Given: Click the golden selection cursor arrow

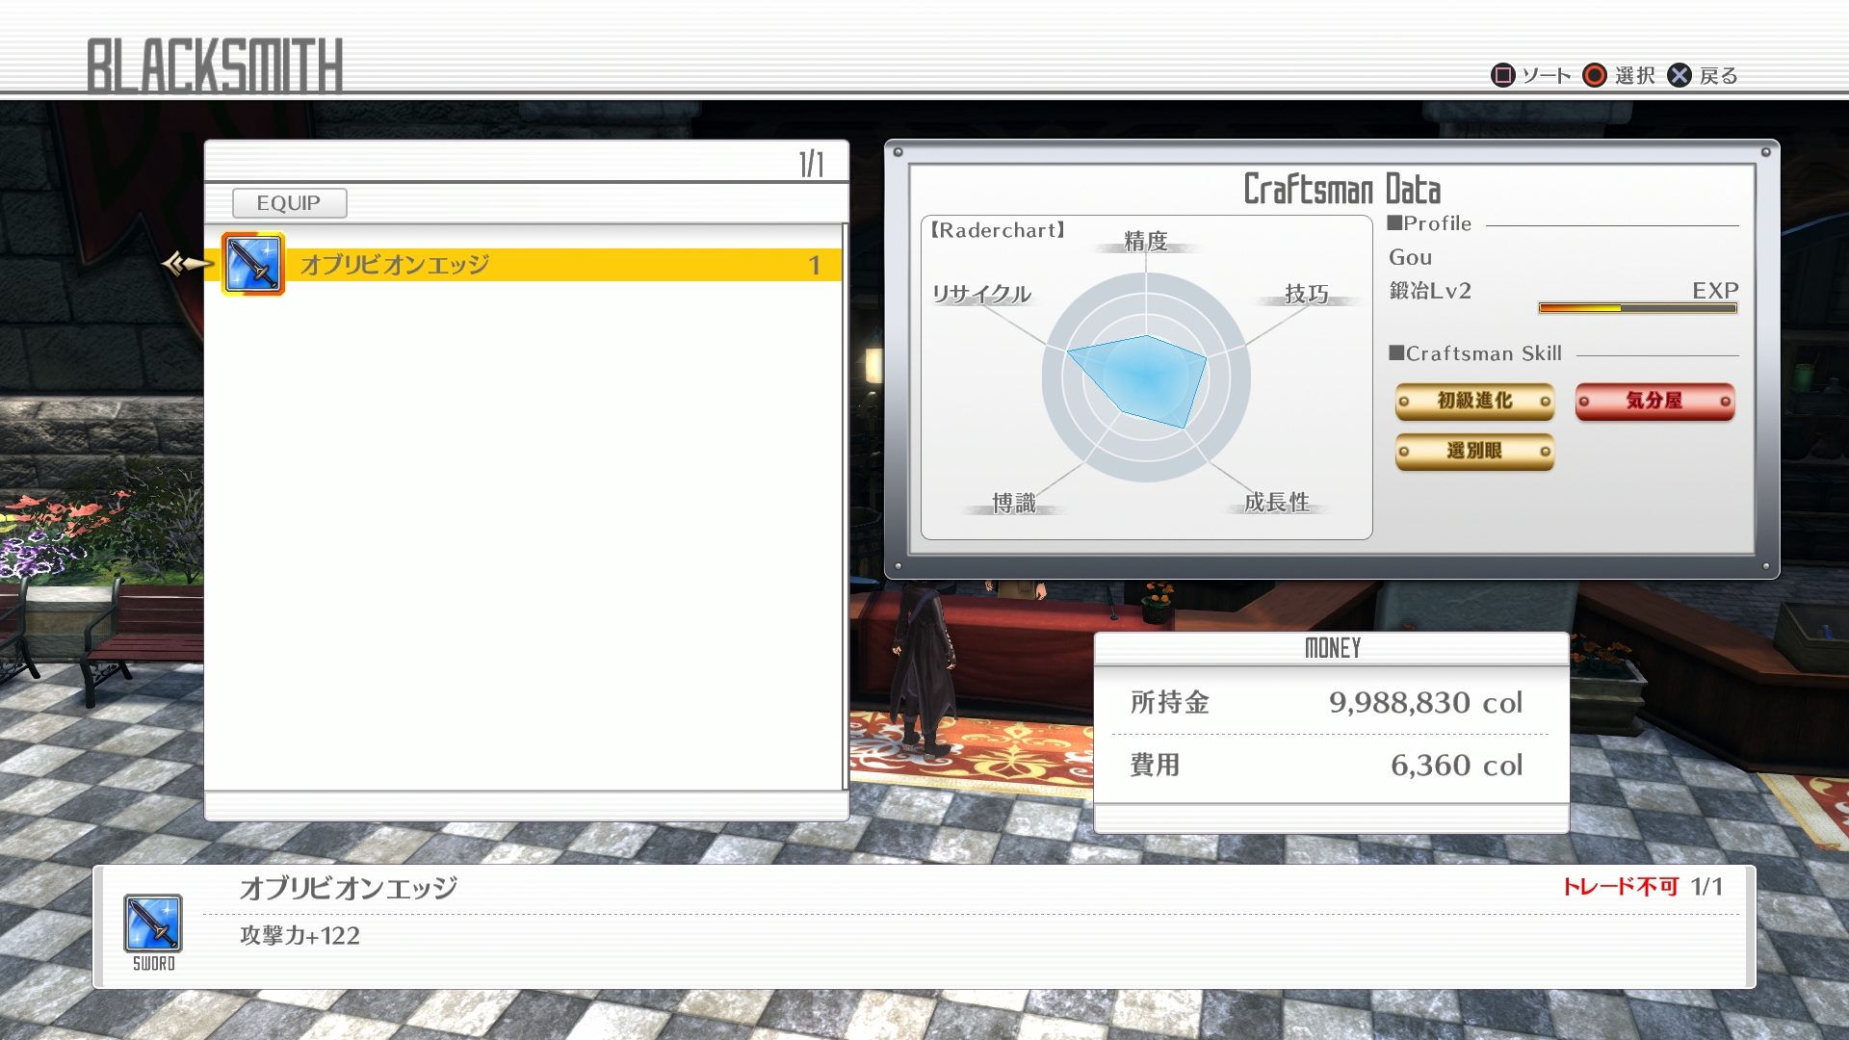Looking at the screenshot, I should [186, 263].
